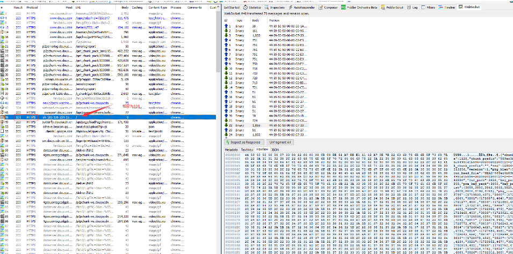This screenshot has width=513, height=254.
Task: Select session 36 api live getH5Play row
Action: (108, 37)
